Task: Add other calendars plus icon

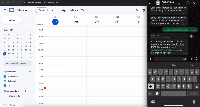Action: pos(25,91)
